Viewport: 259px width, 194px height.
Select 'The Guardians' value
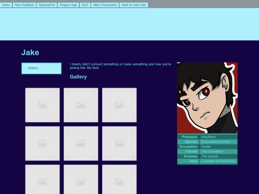[212, 151]
